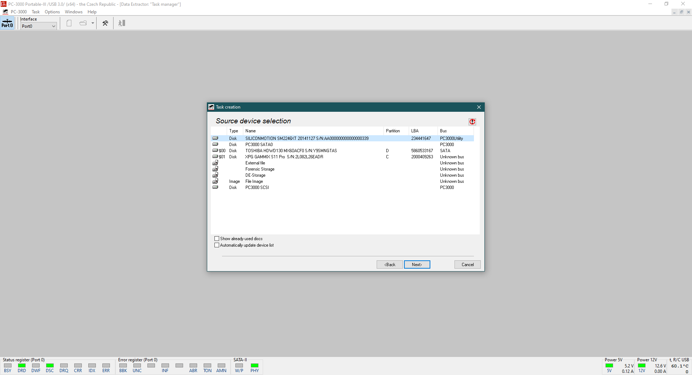This screenshot has width=692, height=375.
Task: Click the Port 0 toolbar icon
Action: tap(7, 23)
